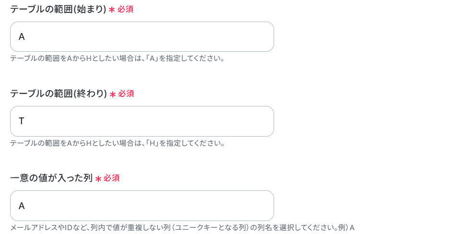The width and height of the screenshot is (456, 234).
Task: Click the entered value A in the unique column field
Action: [x=22, y=206]
